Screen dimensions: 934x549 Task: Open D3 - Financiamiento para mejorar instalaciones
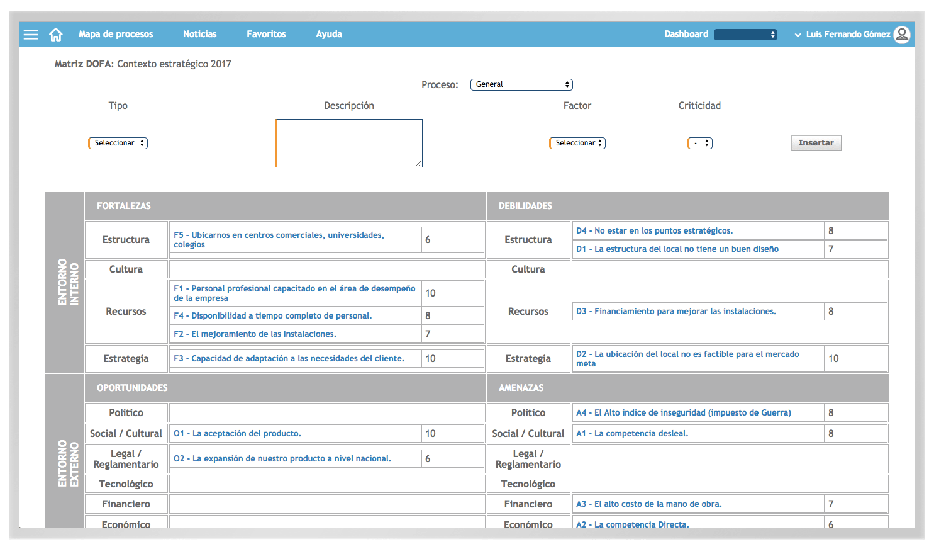676,311
